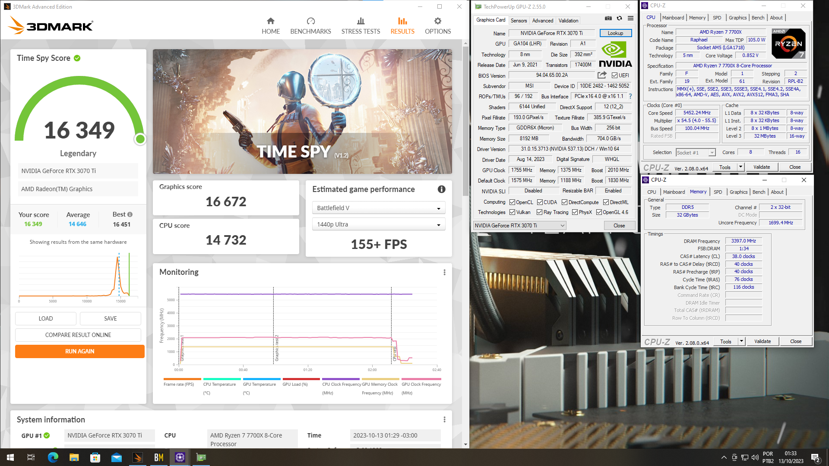Open the Monitoring panel three-dot menu
This screenshot has width=829, height=466.
pyautogui.click(x=444, y=272)
